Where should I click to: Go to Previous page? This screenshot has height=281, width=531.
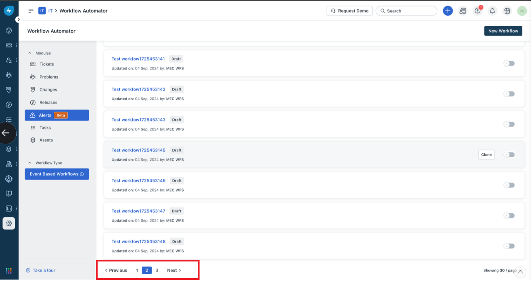click(116, 271)
